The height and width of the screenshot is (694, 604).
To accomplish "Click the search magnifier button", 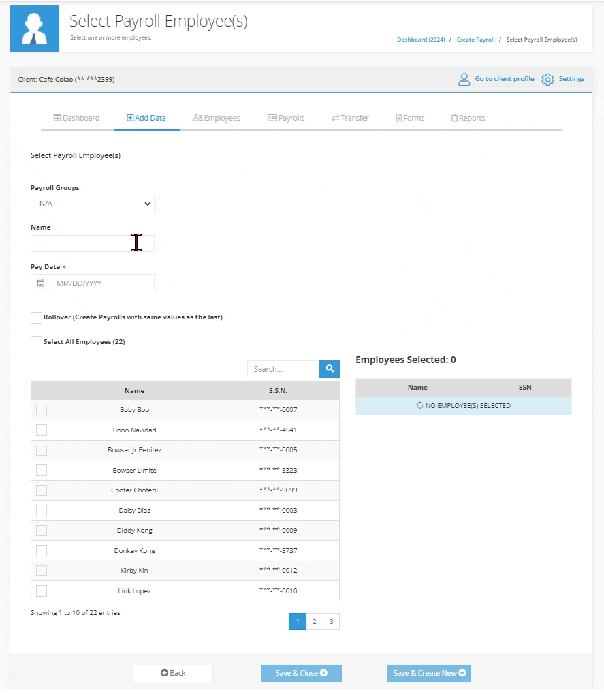I will [329, 368].
